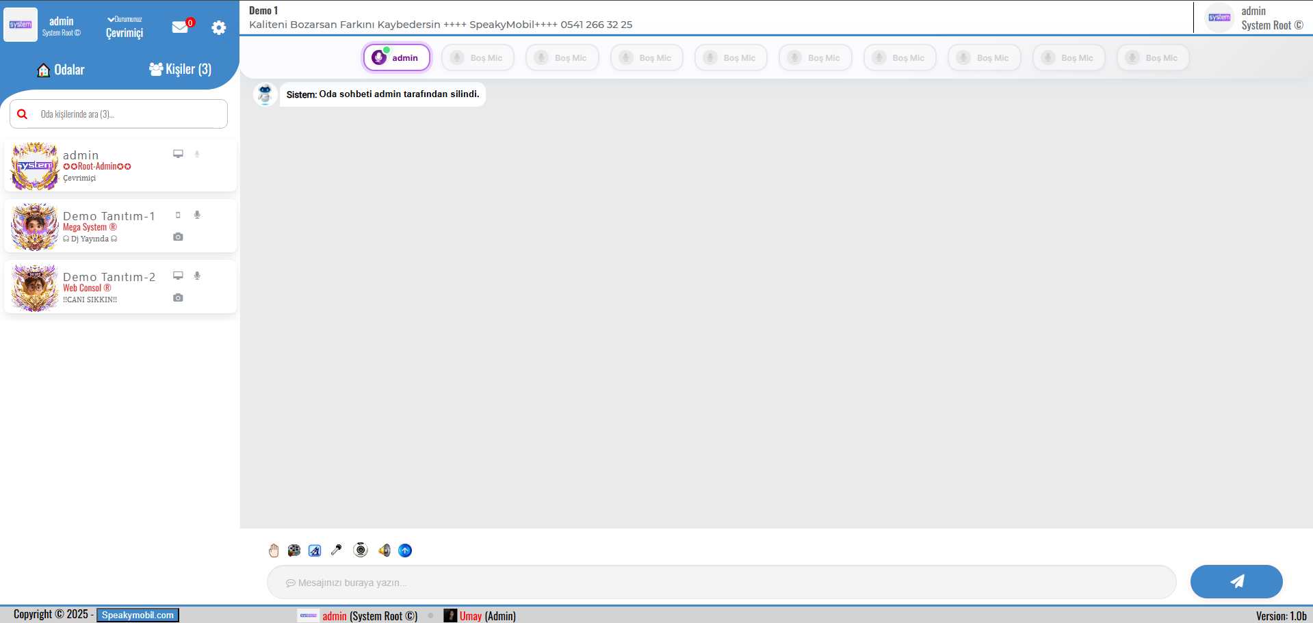The width and height of the screenshot is (1313, 623).
Task: Open the font style icon
Action: 315,551
